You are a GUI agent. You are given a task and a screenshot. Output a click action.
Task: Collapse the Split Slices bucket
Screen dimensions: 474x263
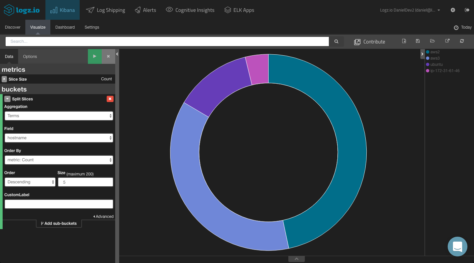[x=7, y=99]
